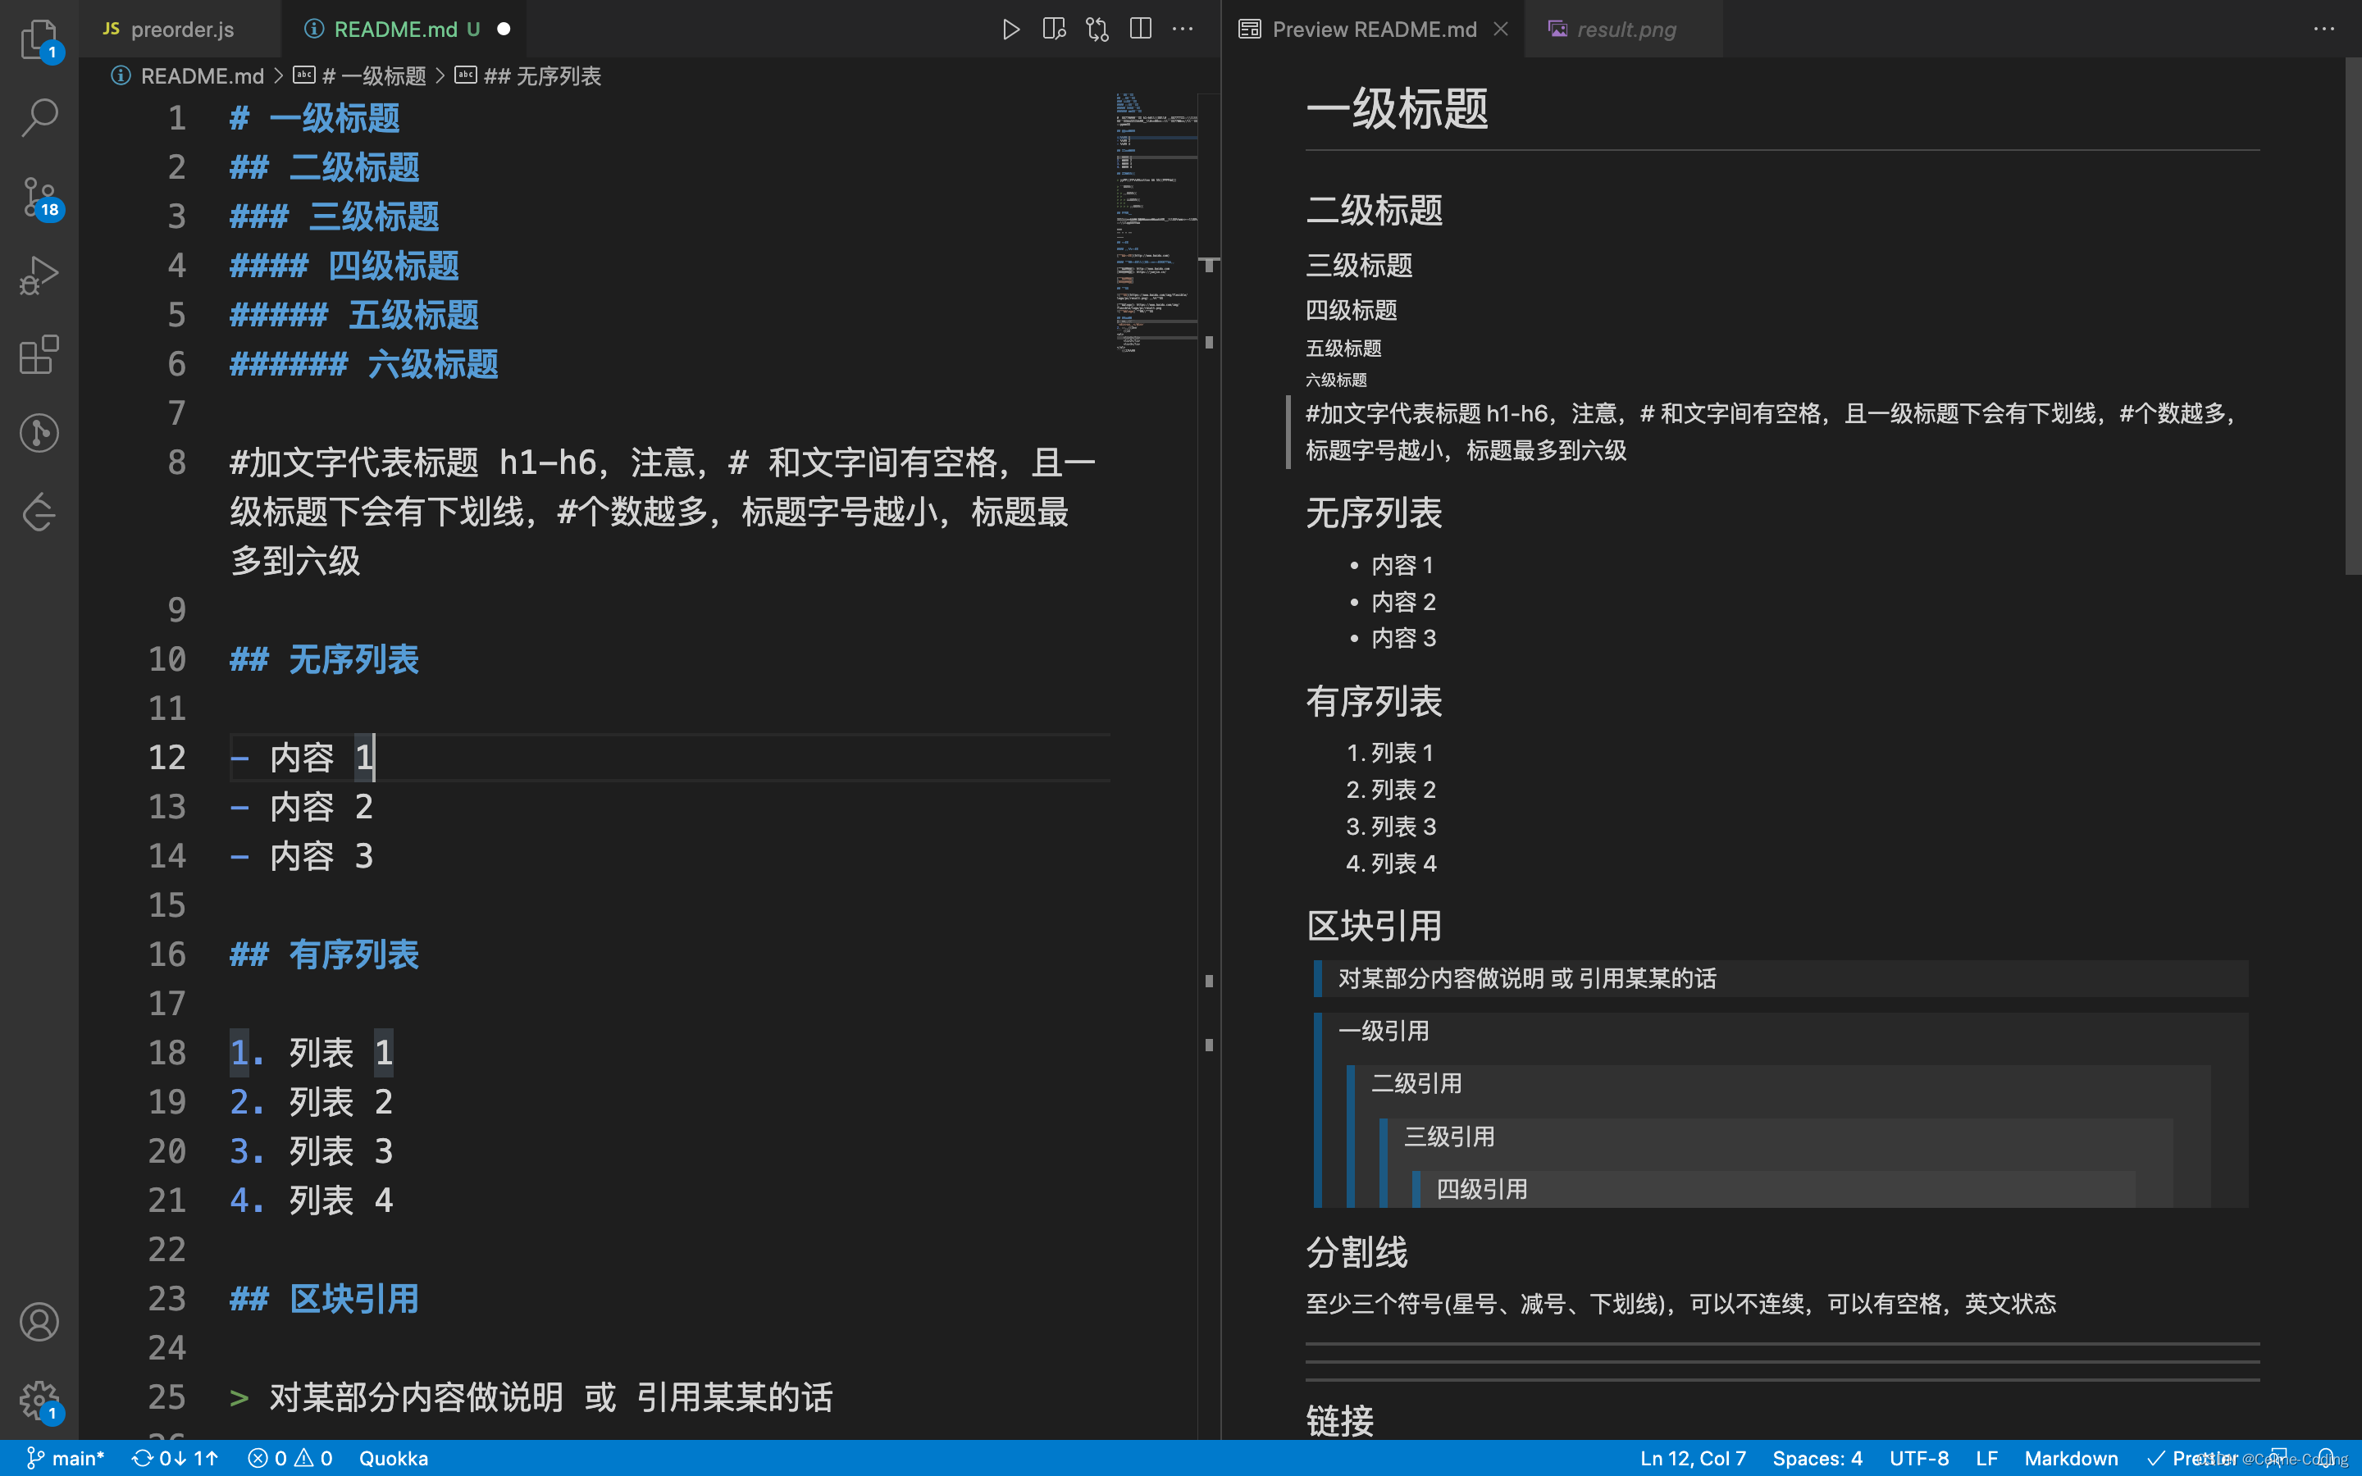Open the Manage gear with notification badge
Screen dimensions: 2362x1476
(39, 1400)
